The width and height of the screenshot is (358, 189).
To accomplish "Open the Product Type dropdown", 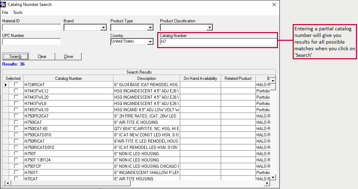I will (150, 28).
